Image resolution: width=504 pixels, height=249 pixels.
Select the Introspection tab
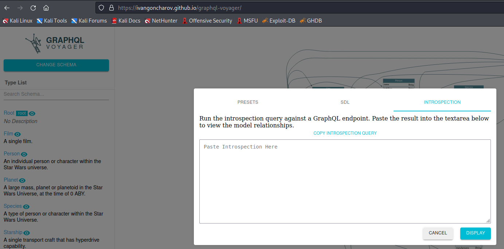coord(442,102)
